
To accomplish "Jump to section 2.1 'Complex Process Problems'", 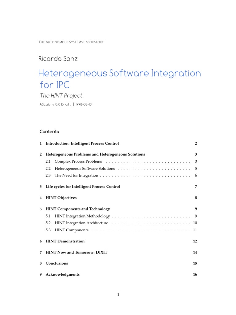I will [78, 161].
